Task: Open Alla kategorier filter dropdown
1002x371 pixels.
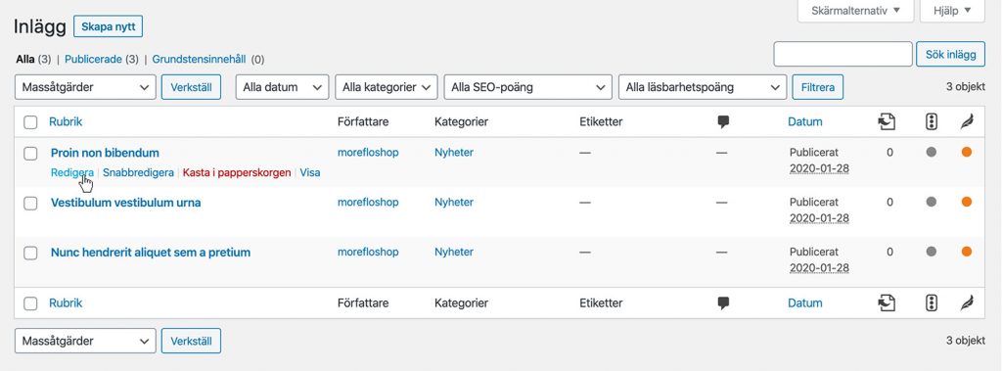Action: (386, 87)
